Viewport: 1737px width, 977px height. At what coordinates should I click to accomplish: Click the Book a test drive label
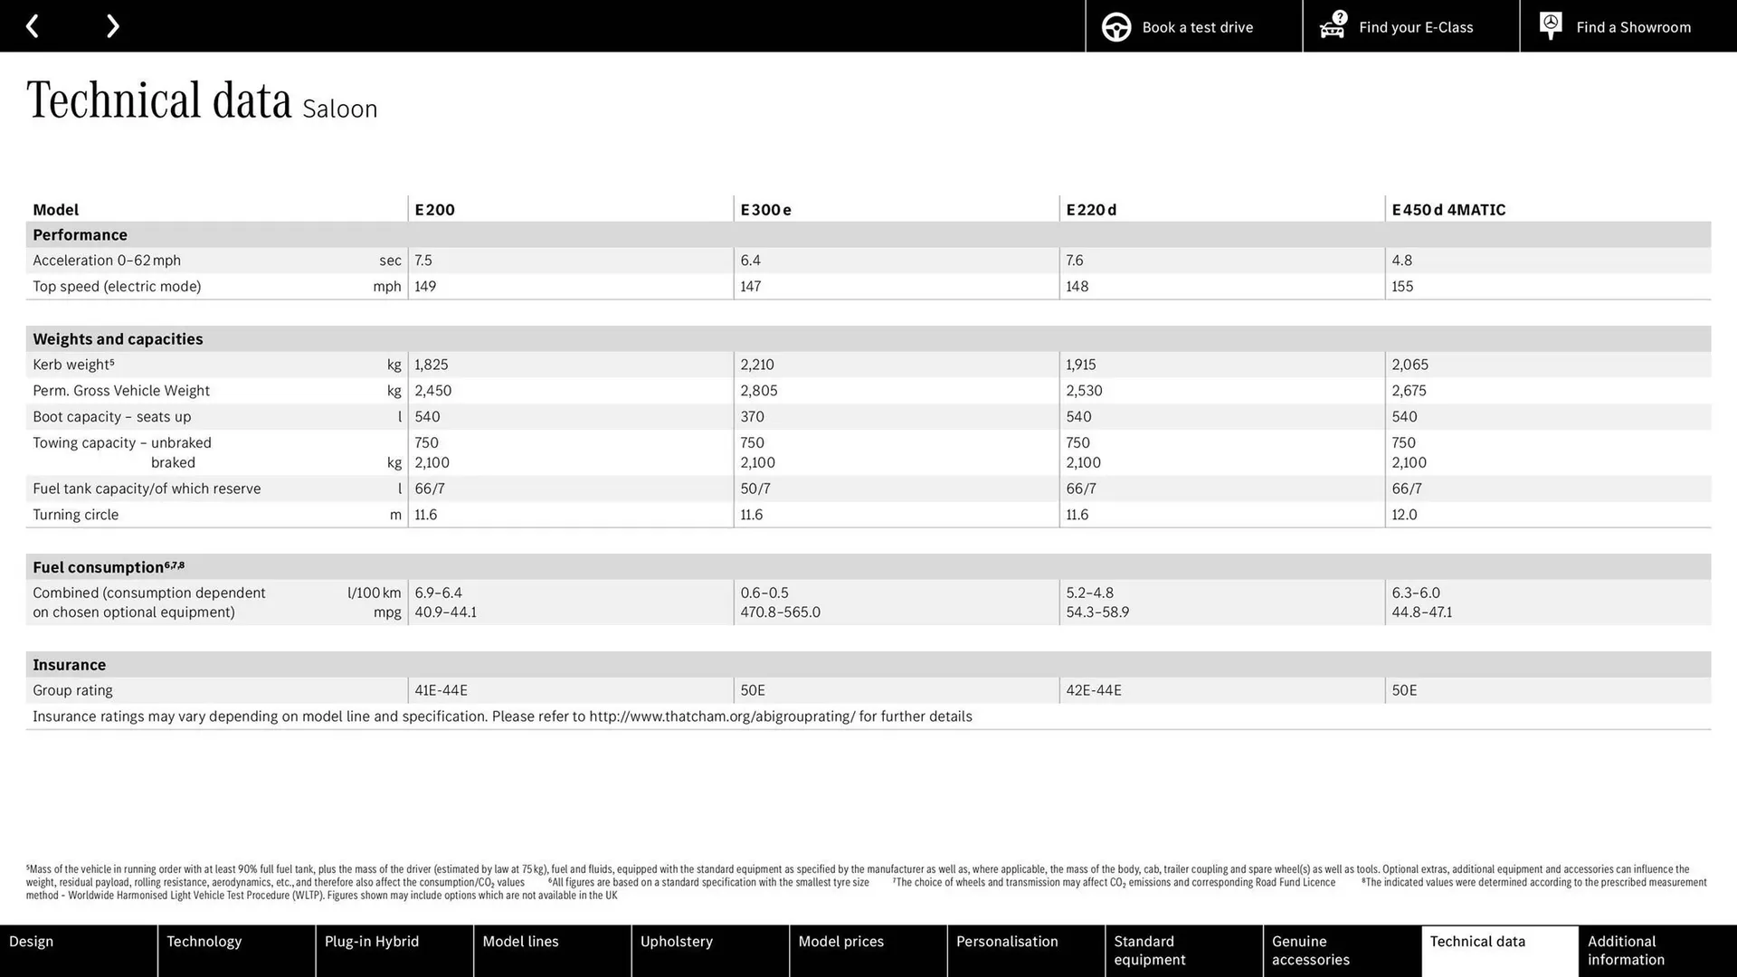[x=1197, y=26]
